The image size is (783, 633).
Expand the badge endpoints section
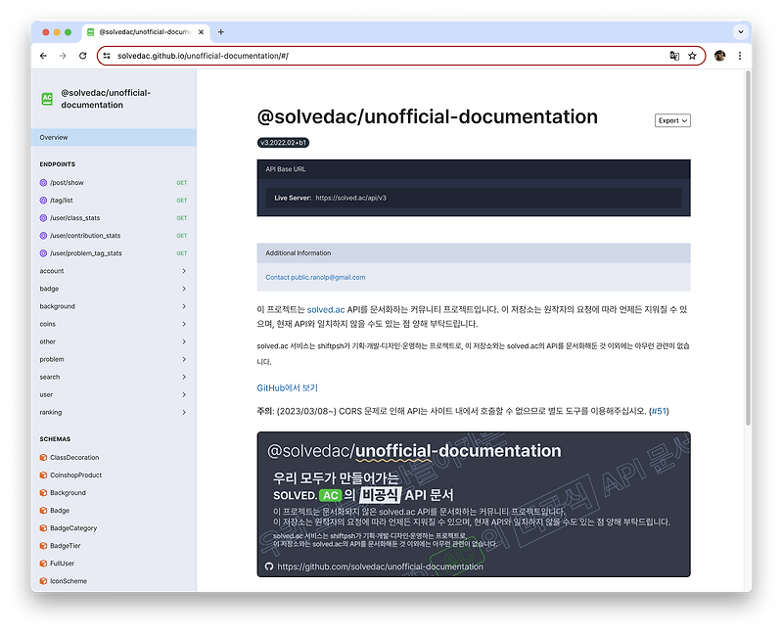pos(111,289)
